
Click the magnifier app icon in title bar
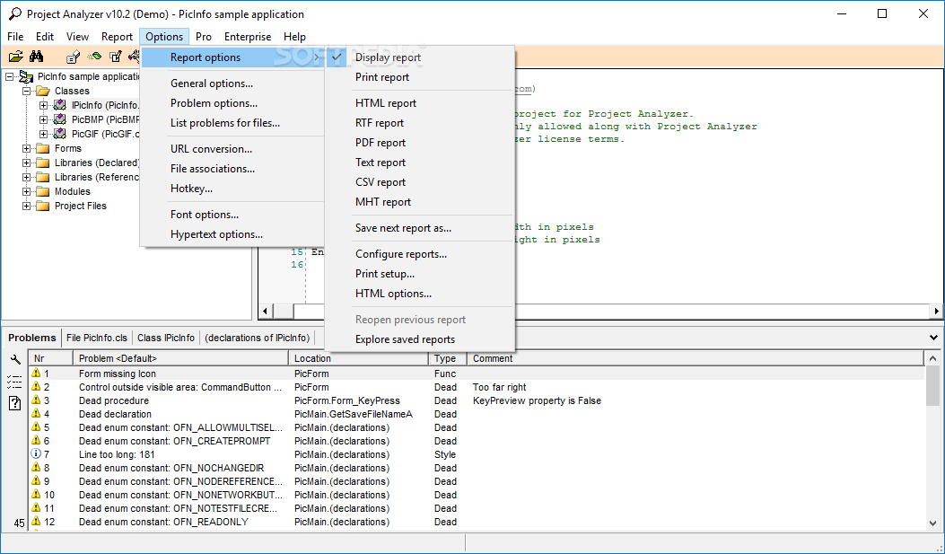14,13
